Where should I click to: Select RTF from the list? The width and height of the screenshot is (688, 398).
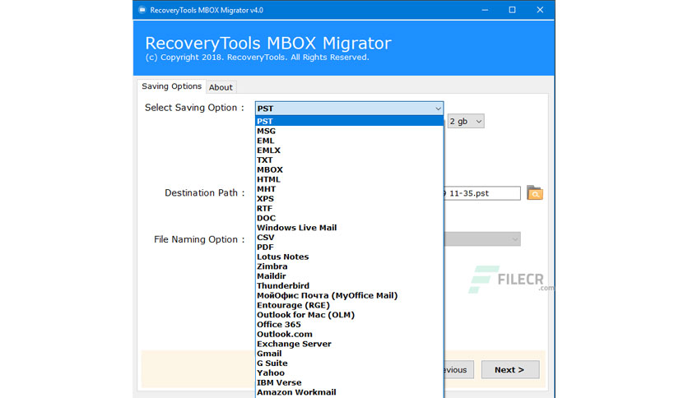349,208
